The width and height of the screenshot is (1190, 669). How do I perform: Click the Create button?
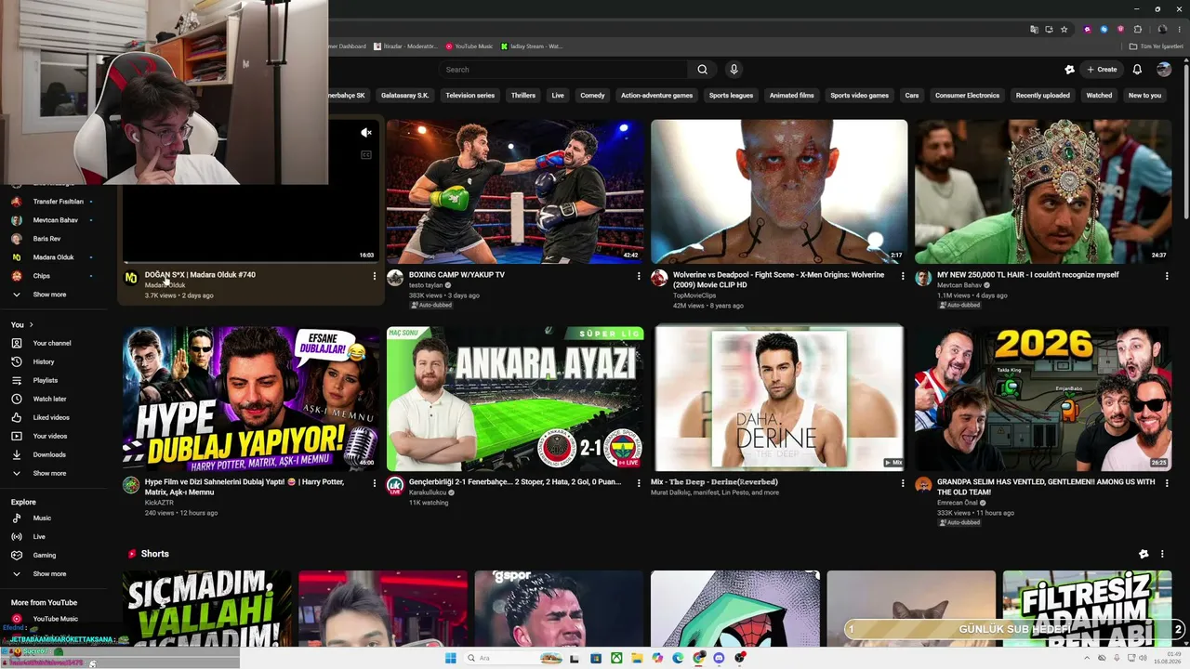coord(1103,70)
